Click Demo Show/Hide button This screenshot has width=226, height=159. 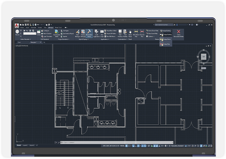coord(152,31)
